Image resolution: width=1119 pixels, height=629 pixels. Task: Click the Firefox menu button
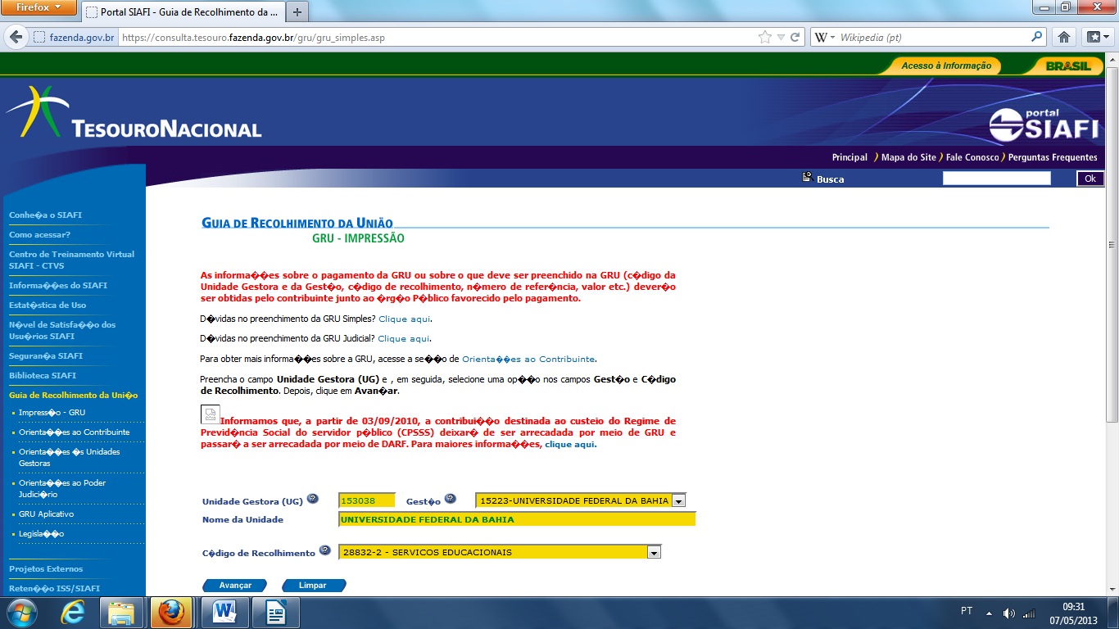click(x=39, y=8)
